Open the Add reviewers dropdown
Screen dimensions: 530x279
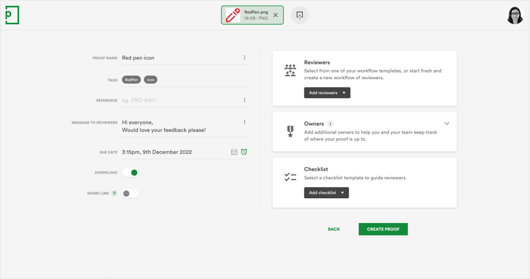tap(327, 93)
